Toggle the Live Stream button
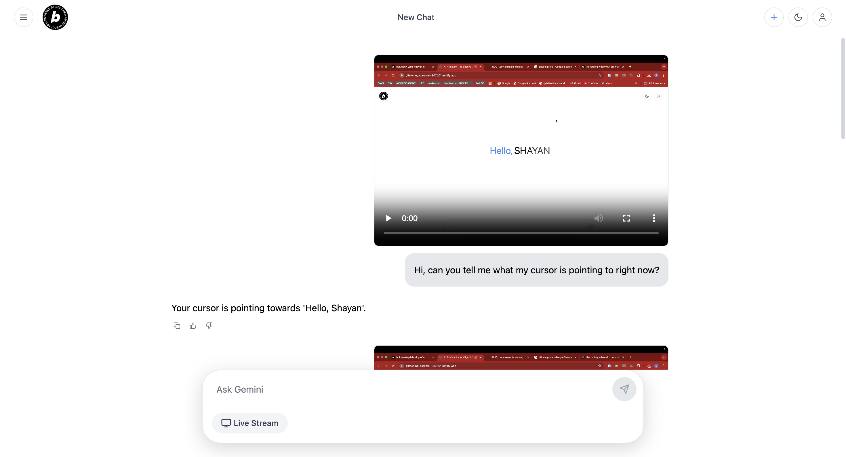Screen dimensions: 846x457 pyautogui.click(x=249, y=423)
